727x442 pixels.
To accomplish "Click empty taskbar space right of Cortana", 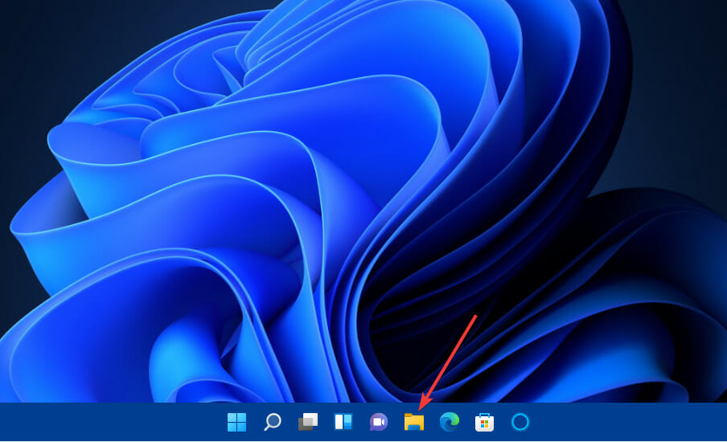I will coord(627,423).
